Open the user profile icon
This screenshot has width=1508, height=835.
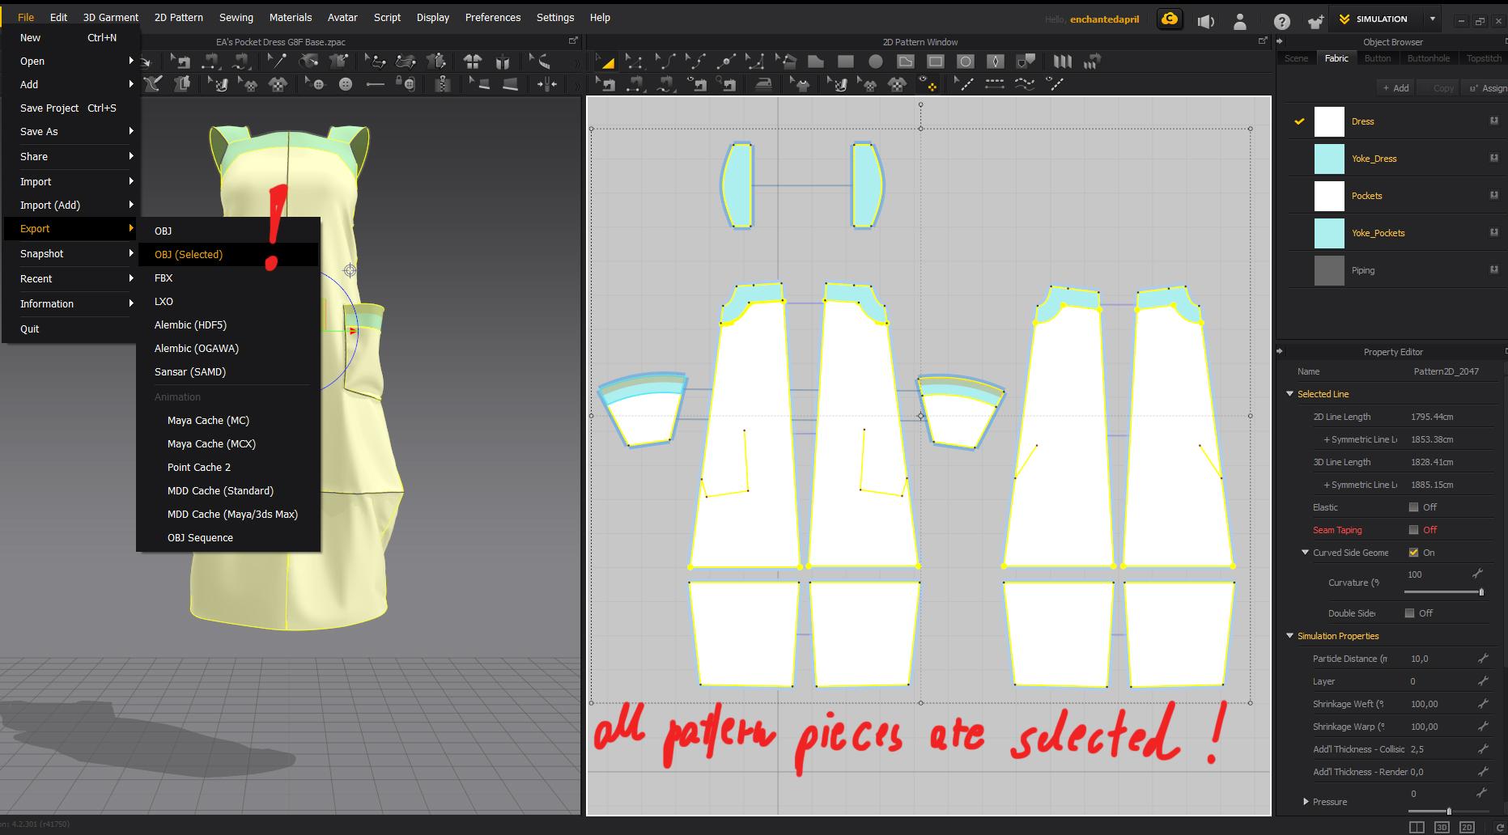point(1240,21)
